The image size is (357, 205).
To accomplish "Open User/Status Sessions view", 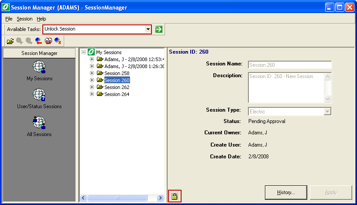I will [39, 98].
